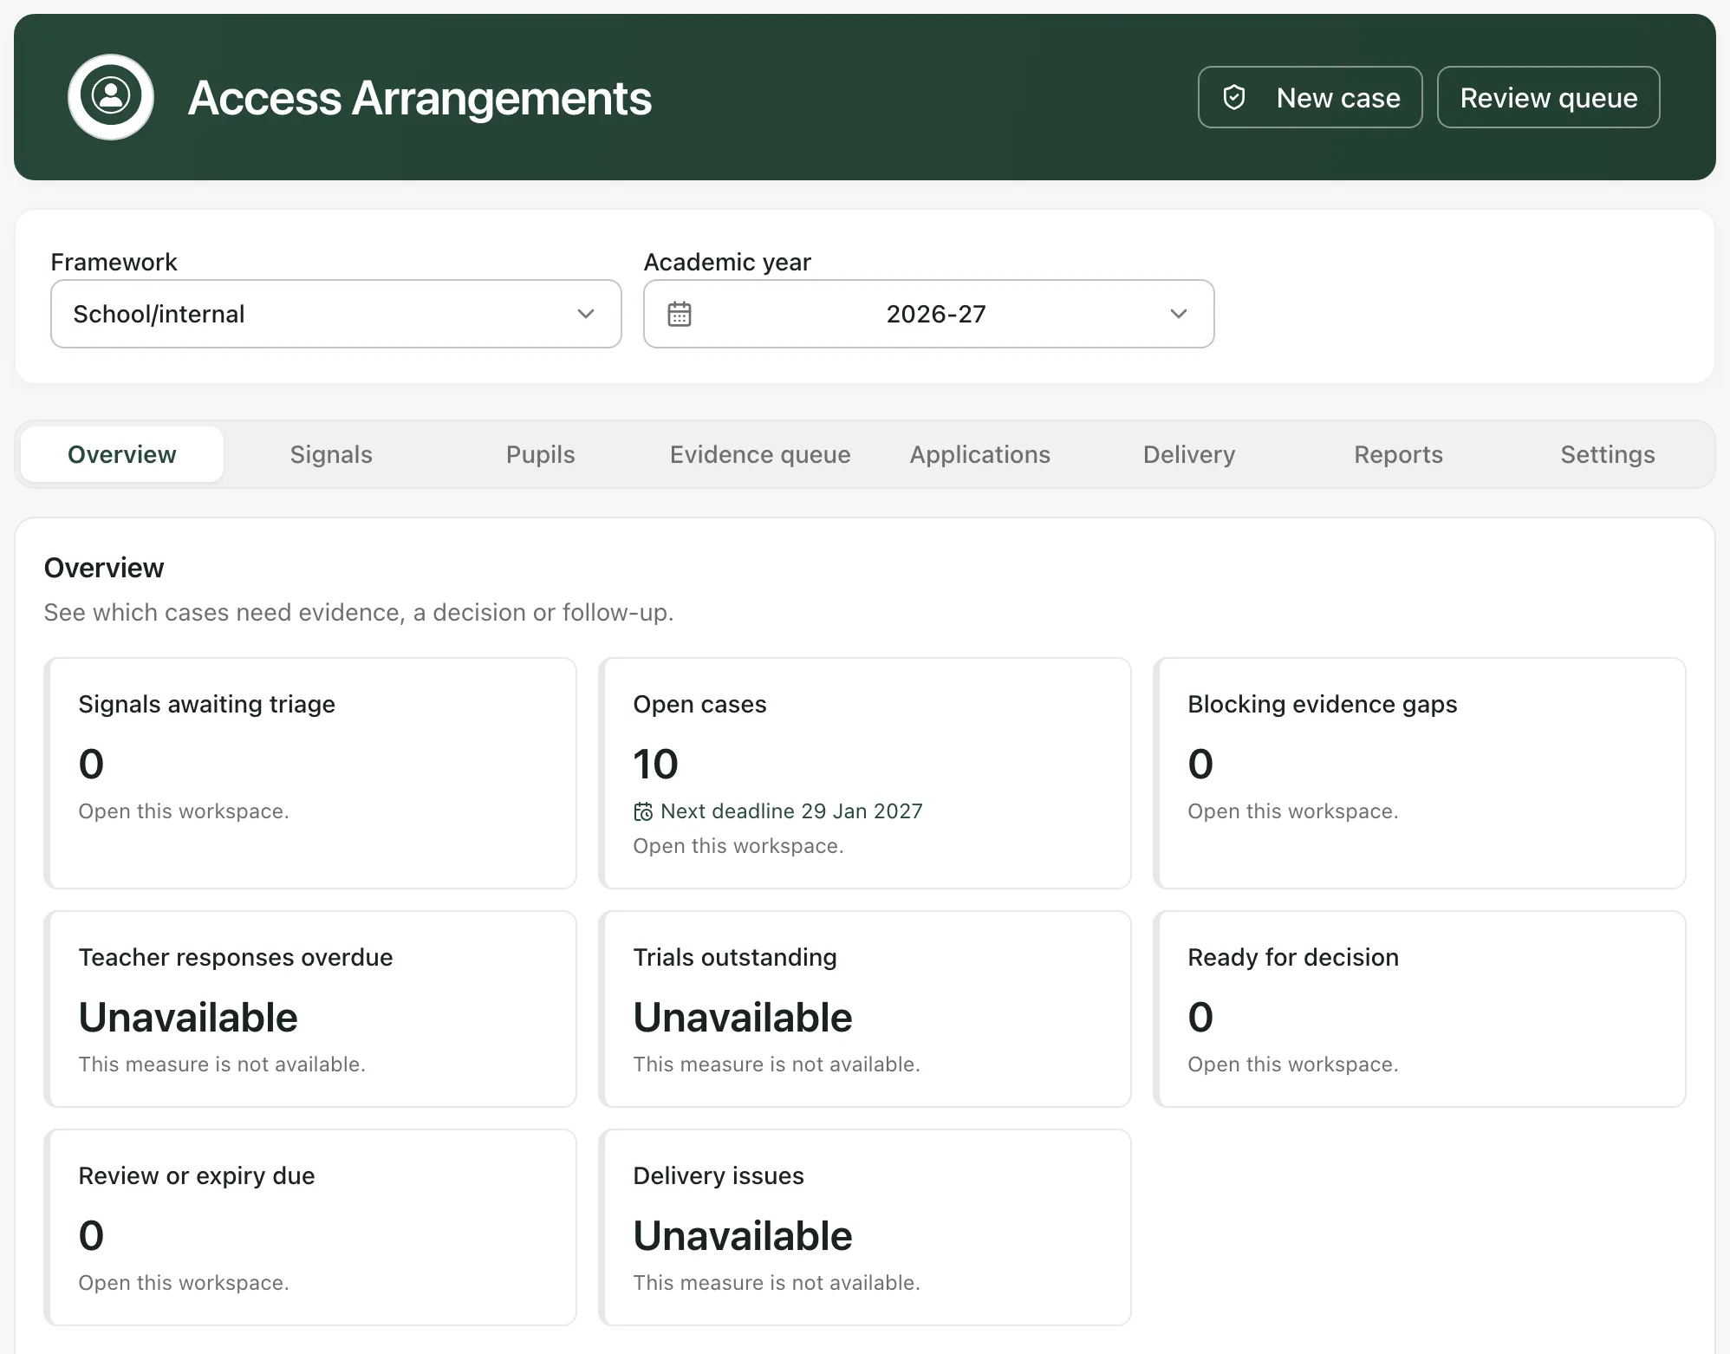This screenshot has width=1730, height=1354.
Task: Select the Applications tab
Action: coord(979,454)
